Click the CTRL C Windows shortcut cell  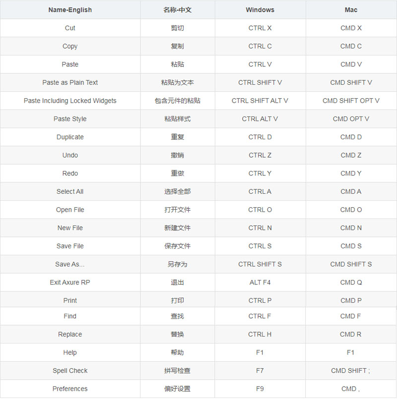tap(260, 46)
